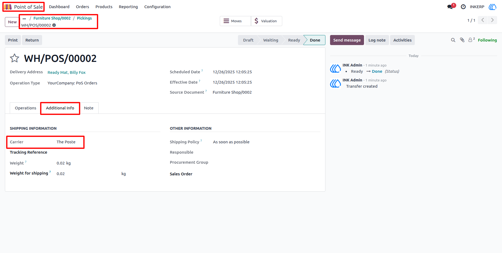Click the Weight for shipping value 0.02
The width and height of the screenshot is (502, 253).
(61, 174)
